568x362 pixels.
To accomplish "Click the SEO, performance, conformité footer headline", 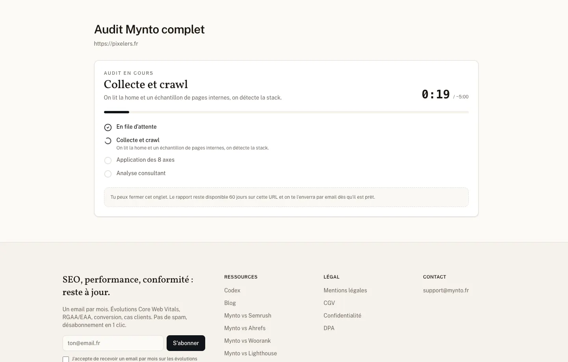I will [128, 286].
